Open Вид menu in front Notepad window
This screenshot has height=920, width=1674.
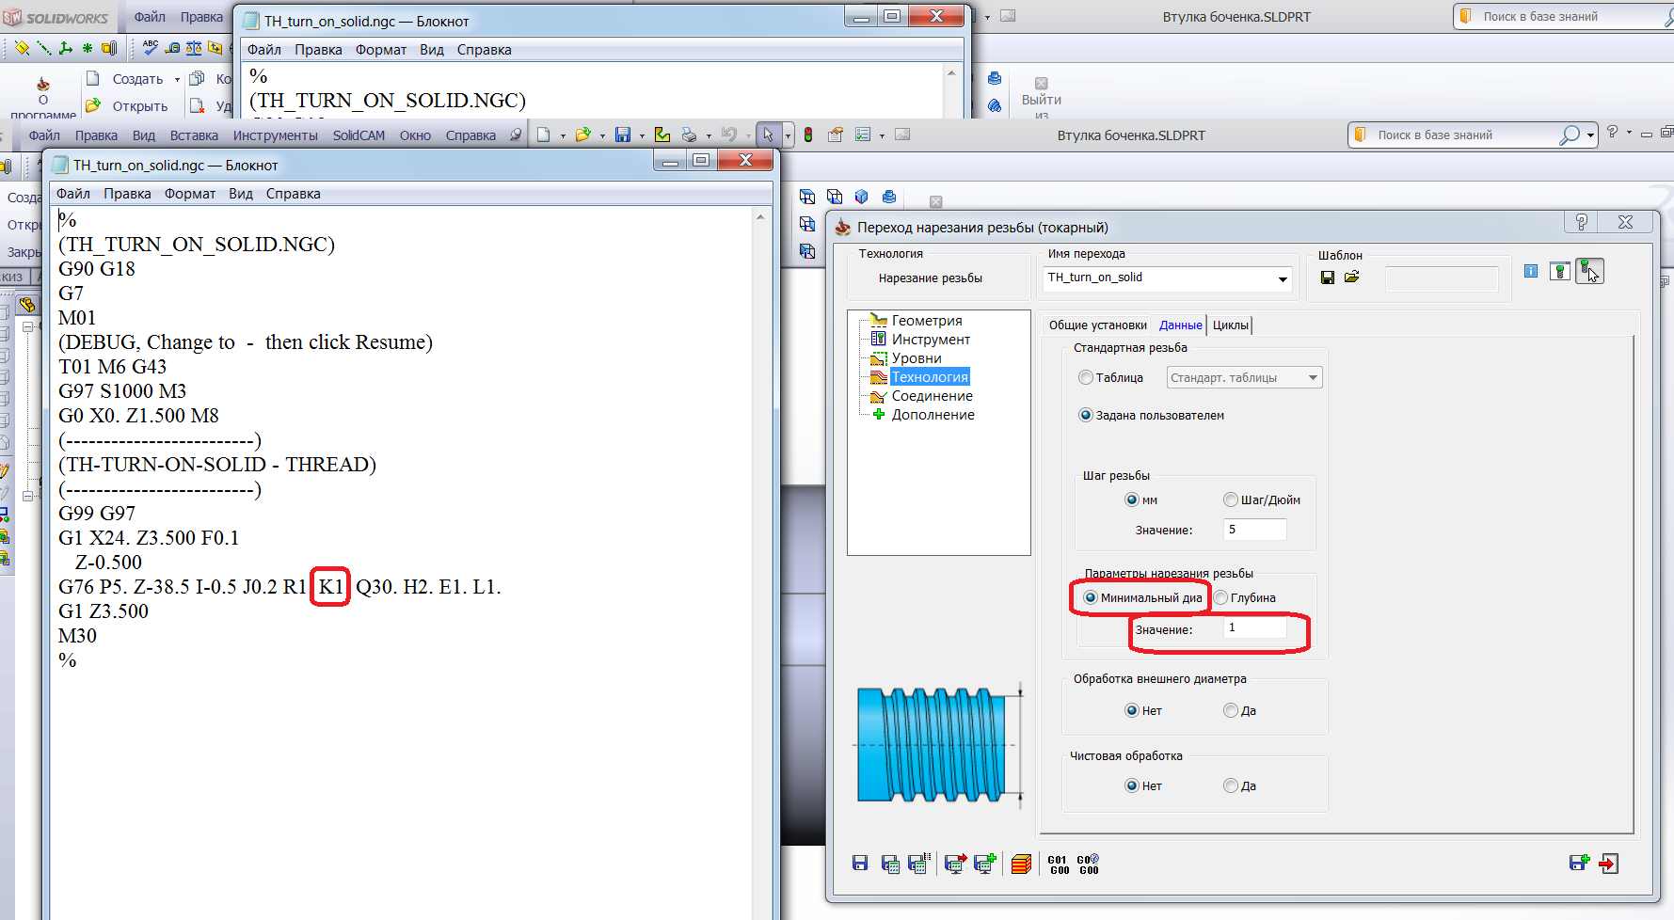[x=241, y=194]
